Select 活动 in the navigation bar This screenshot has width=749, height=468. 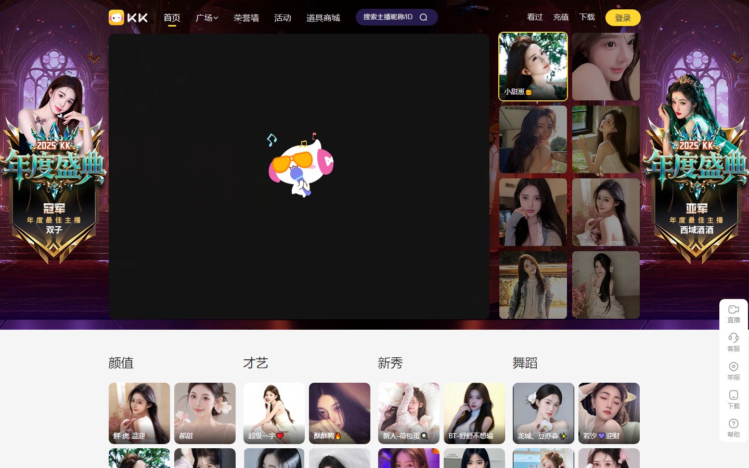pos(282,18)
